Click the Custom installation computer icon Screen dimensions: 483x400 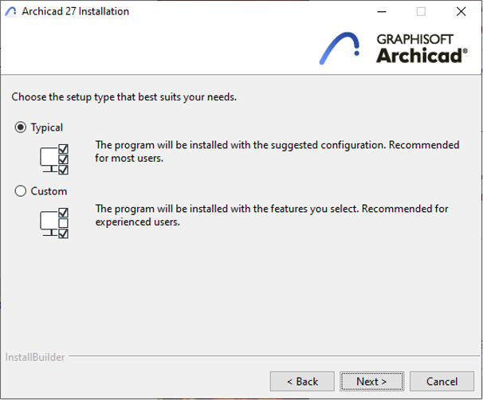[x=54, y=223]
